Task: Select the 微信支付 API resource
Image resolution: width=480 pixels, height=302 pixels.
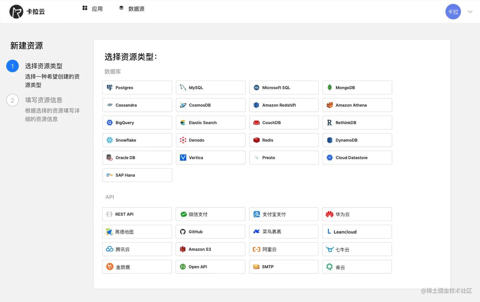Action: click(210, 214)
